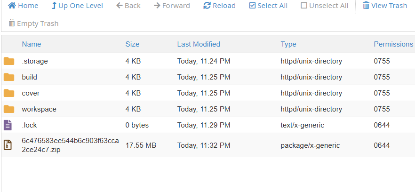Sort by Last Modified column

point(199,44)
